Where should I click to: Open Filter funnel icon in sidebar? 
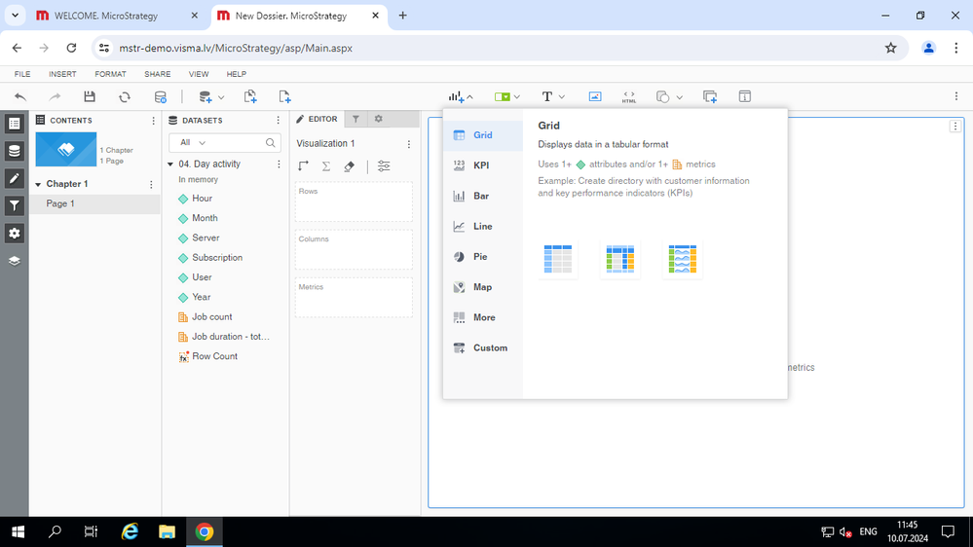15,206
